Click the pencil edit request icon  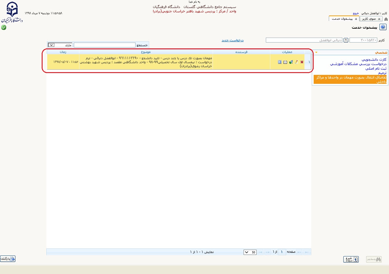coord(296,62)
